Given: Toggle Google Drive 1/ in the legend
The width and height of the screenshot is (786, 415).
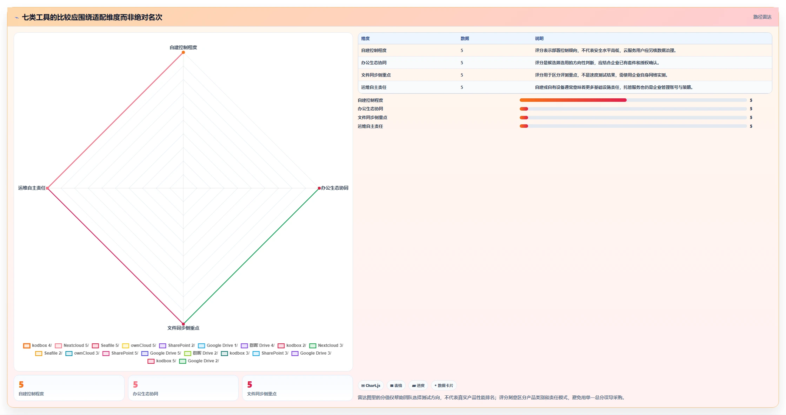Looking at the screenshot, I should pos(218,345).
